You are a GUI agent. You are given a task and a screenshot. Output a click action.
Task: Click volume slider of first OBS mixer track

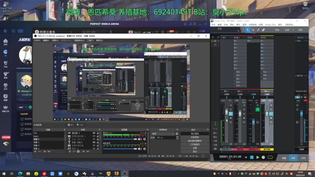tap(120, 139)
